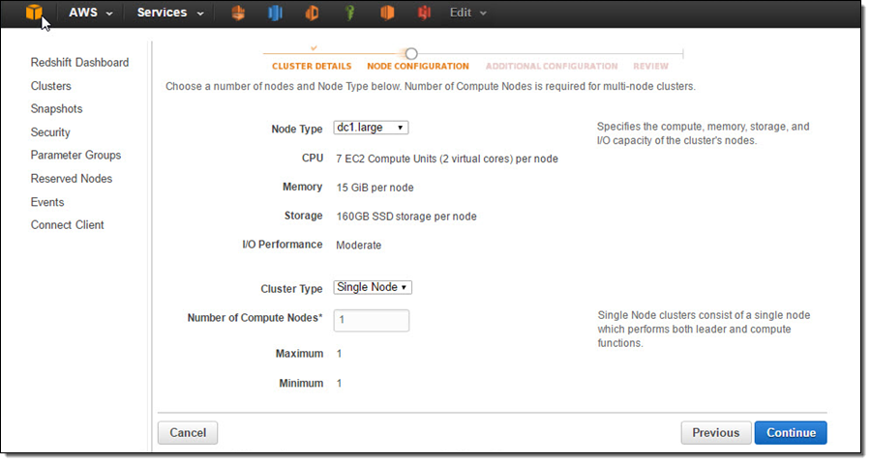Click the 160GB SSD storage per node text

pyautogui.click(x=406, y=217)
